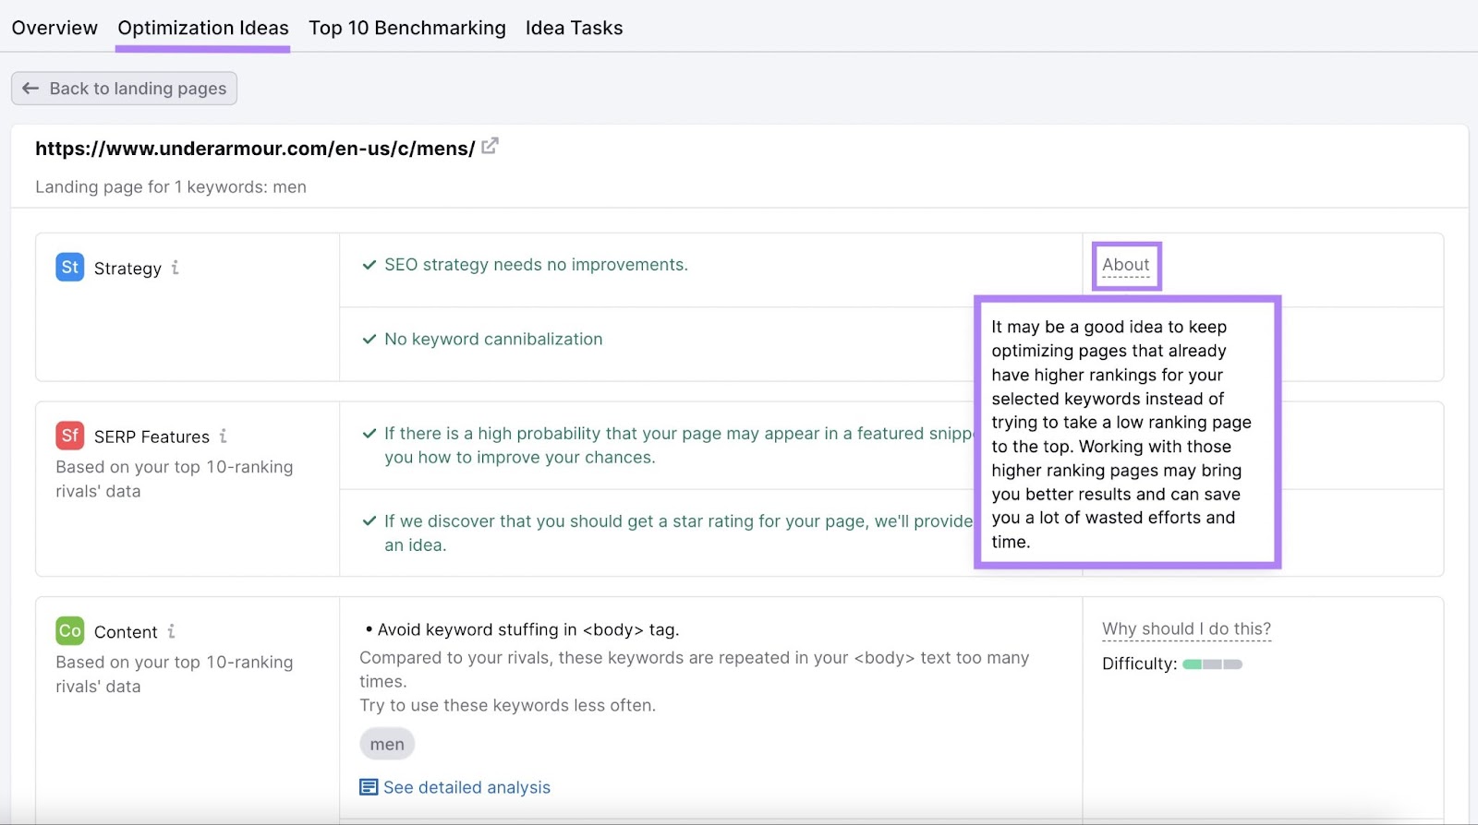This screenshot has height=825, width=1478.
Task: Click checkmark beside SEO strategy message
Action: pos(369,265)
